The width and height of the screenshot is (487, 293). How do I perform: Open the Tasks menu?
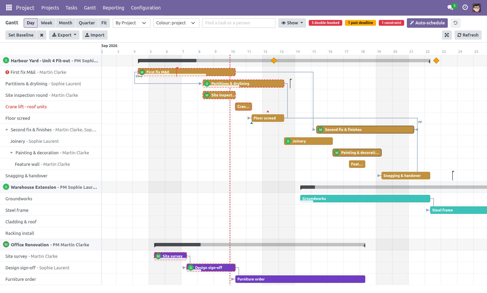pyautogui.click(x=71, y=8)
